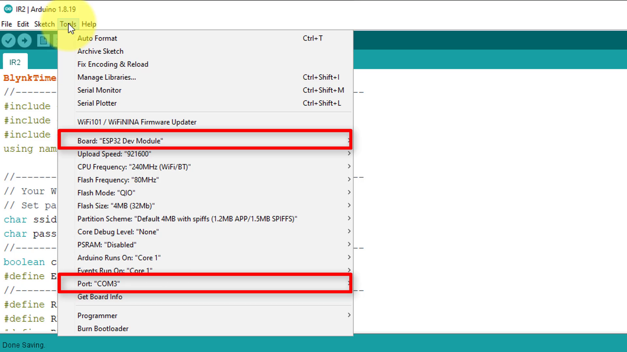Expand Flash Size "4MB (32Mb)" submenu

click(x=205, y=206)
